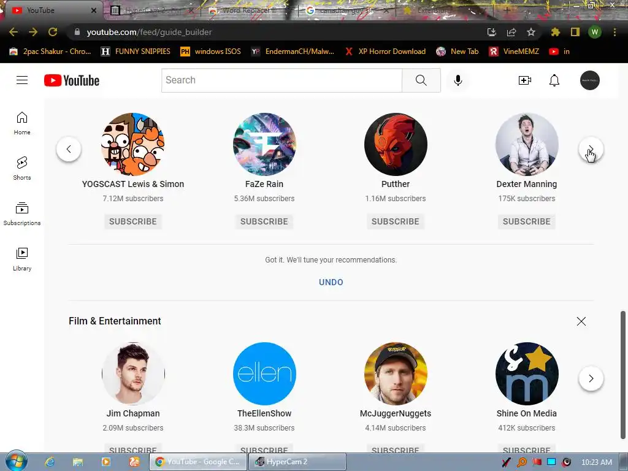The image size is (628, 471).
Task: Open Windows Media Player taskbar icon
Action: click(105, 462)
